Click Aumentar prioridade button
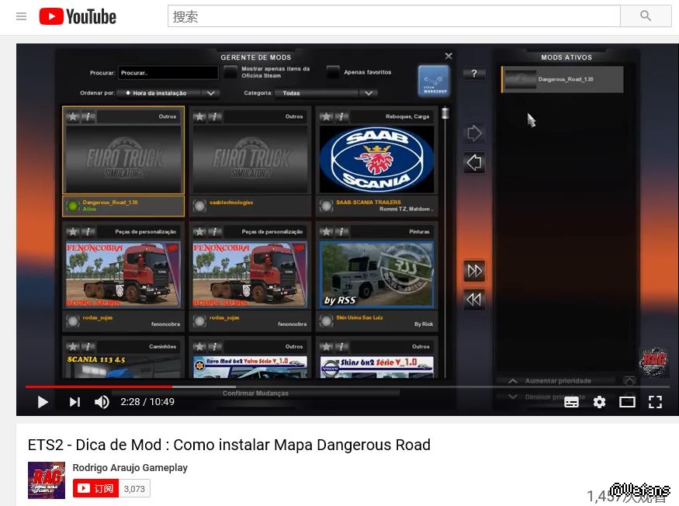Viewport: 679px width, 506px height. pos(558,381)
